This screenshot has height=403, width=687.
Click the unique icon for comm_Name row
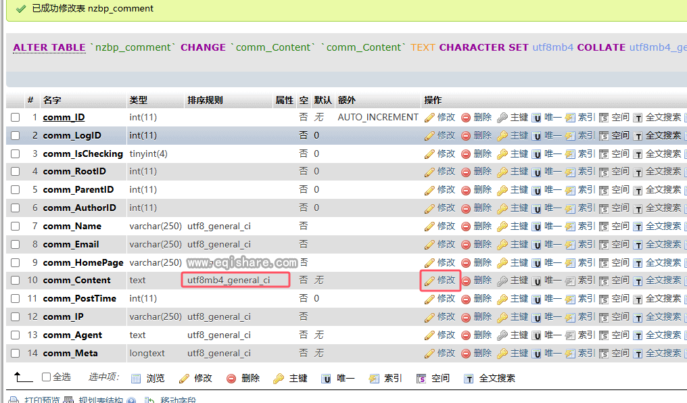coord(536,227)
